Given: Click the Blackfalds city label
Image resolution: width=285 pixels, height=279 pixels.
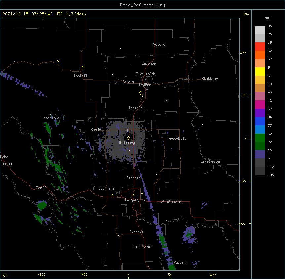Looking at the screenshot, I should pyautogui.click(x=146, y=74).
